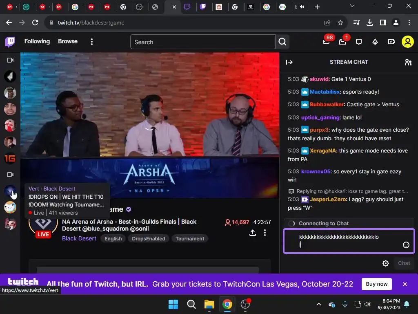Open the Browse page

coord(68,41)
